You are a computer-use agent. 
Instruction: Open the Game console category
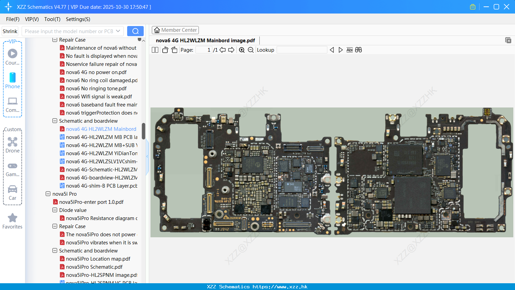click(13, 169)
